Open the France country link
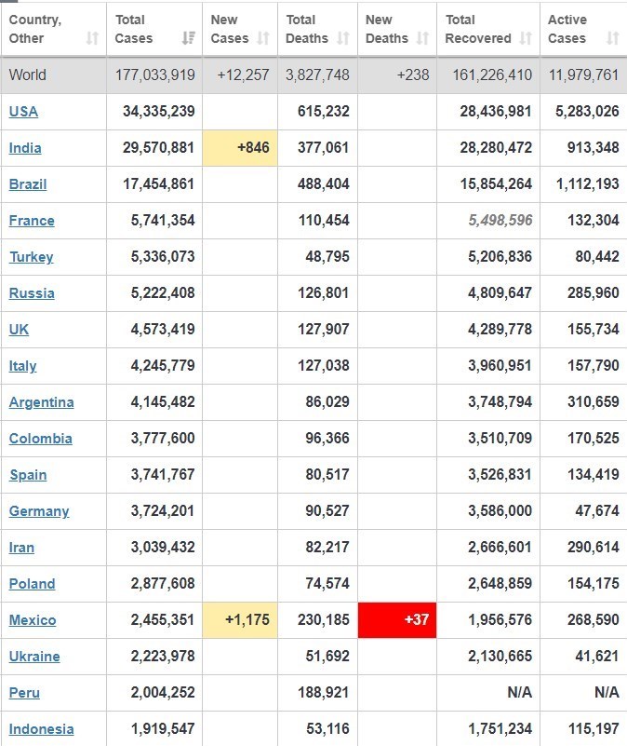This screenshot has height=746, width=627. 32,221
